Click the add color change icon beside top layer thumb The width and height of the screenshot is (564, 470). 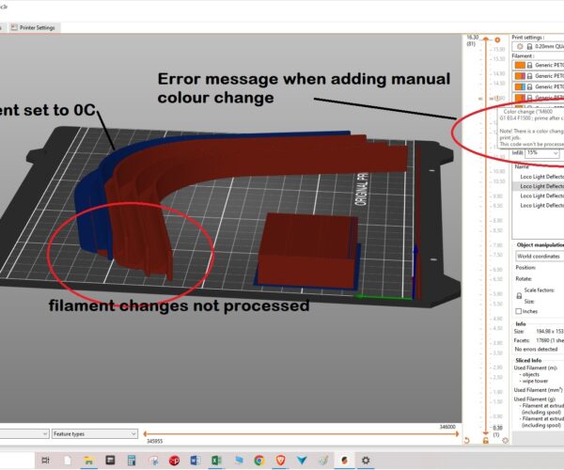coord(497,39)
